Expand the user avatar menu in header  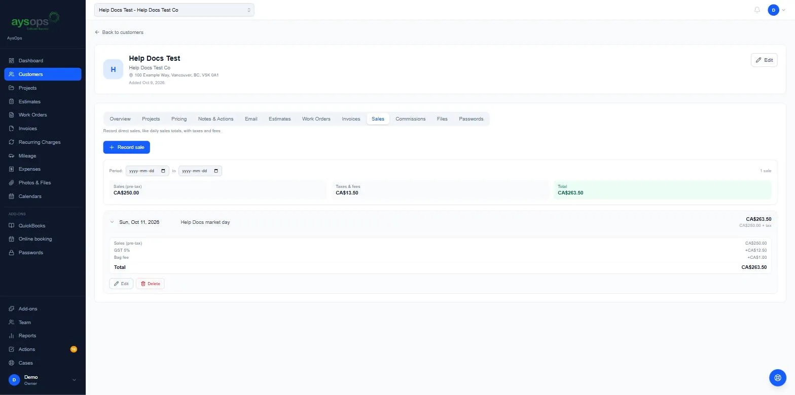click(x=776, y=10)
